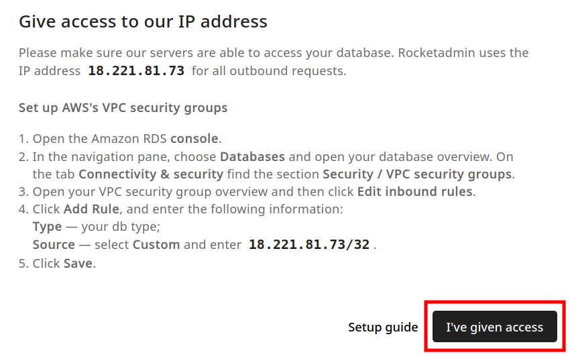This screenshot has height=357, width=570.
Task: Open the Setup guide link
Action: [383, 327]
